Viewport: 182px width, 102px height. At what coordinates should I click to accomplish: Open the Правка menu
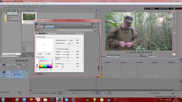pos(8,4)
